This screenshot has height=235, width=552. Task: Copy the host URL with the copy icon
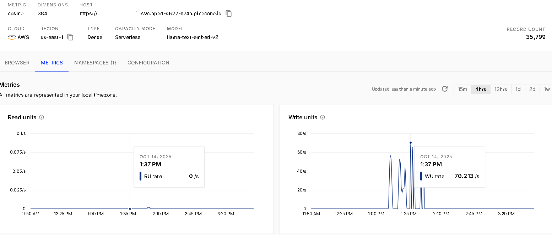coord(229,14)
